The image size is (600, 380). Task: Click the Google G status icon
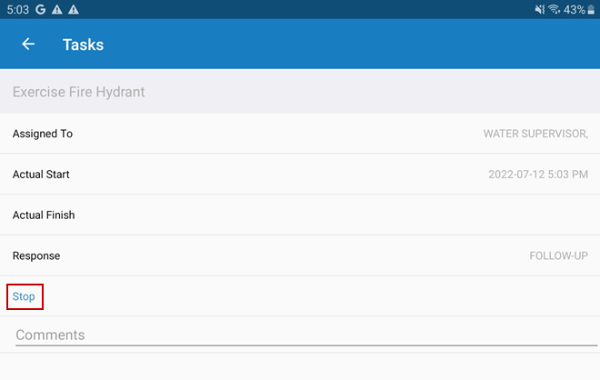coord(41,9)
